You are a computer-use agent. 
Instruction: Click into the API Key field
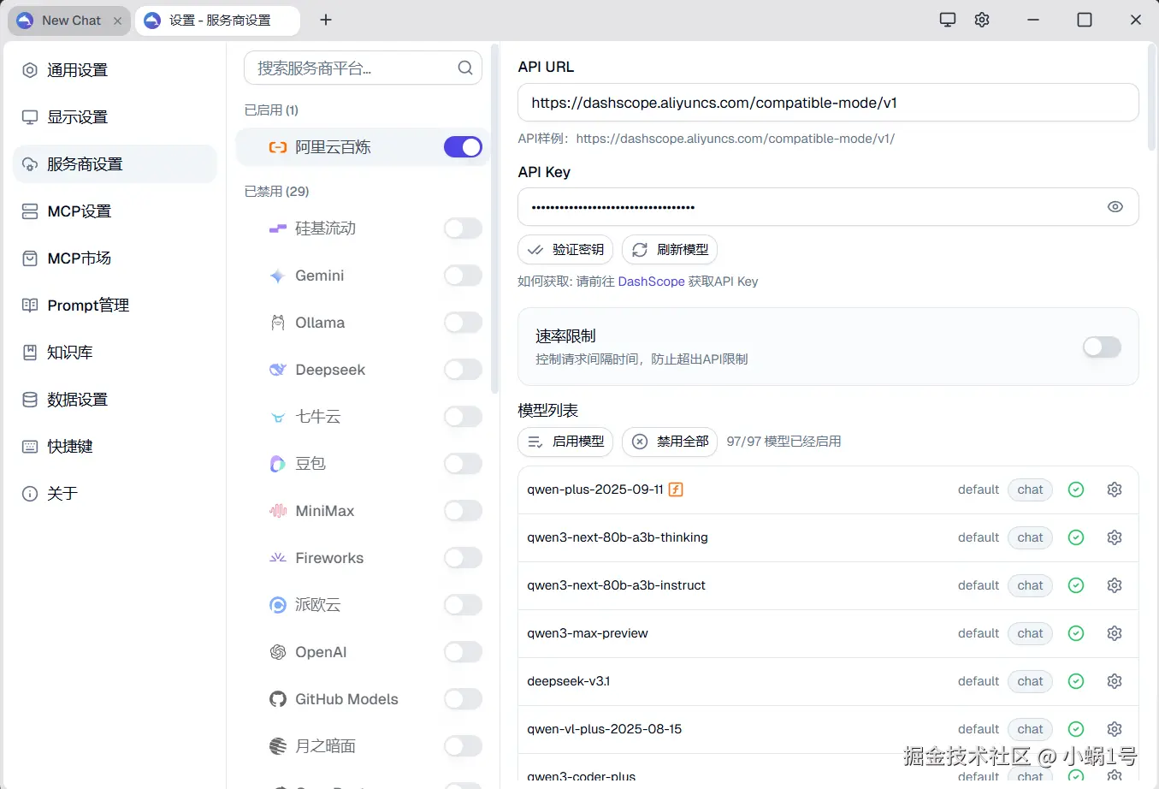828,207
